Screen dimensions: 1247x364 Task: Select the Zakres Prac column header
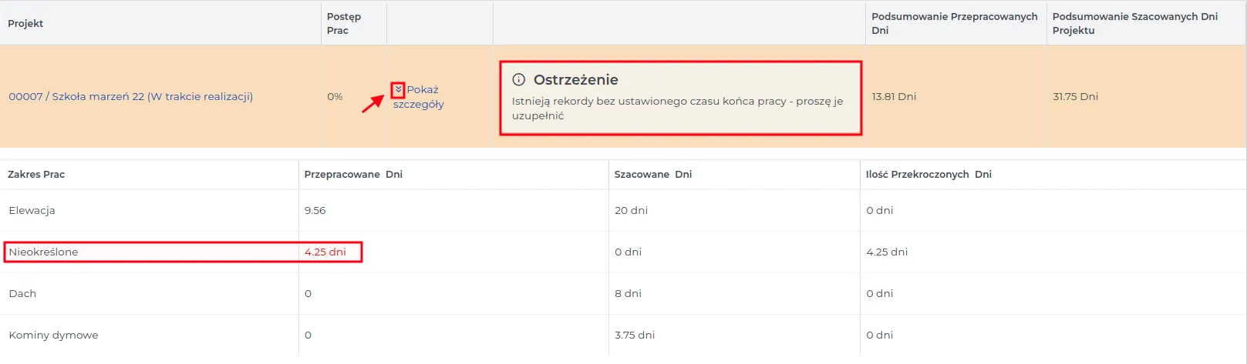pos(36,174)
